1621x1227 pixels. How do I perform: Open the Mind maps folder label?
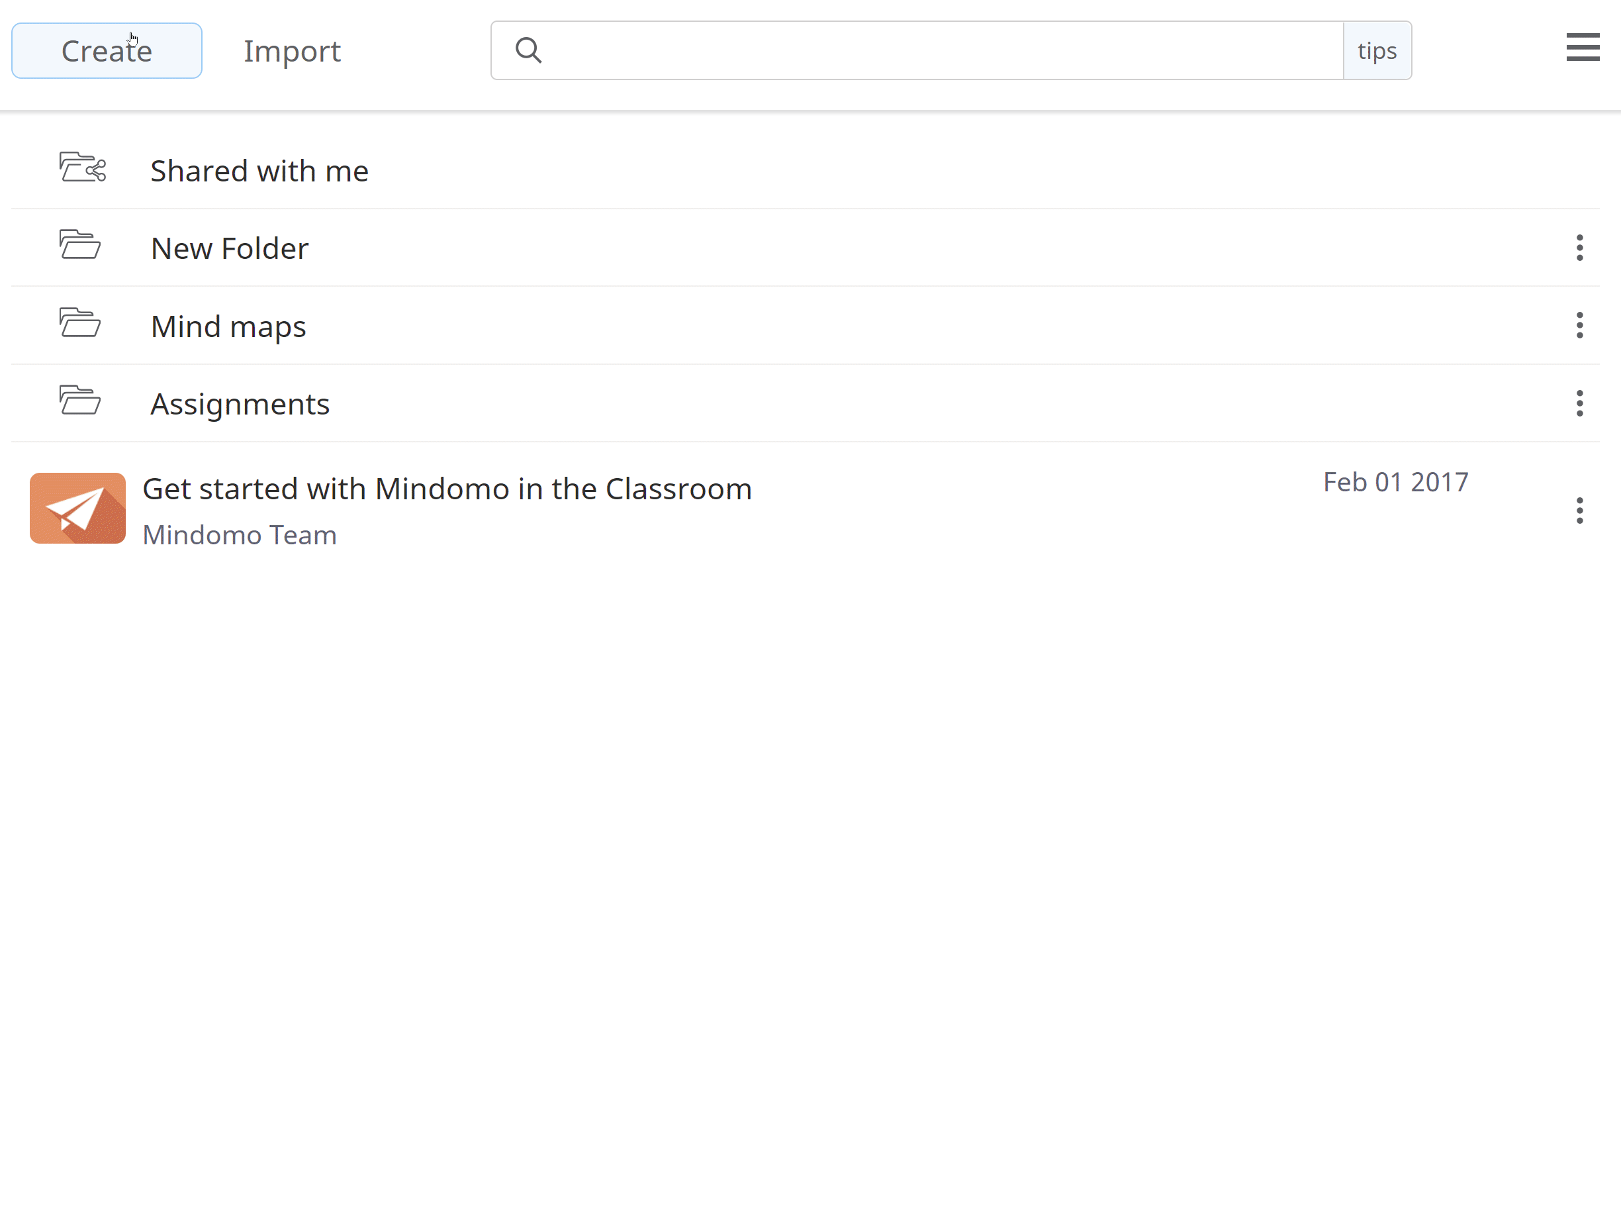(x=228, y=326)
